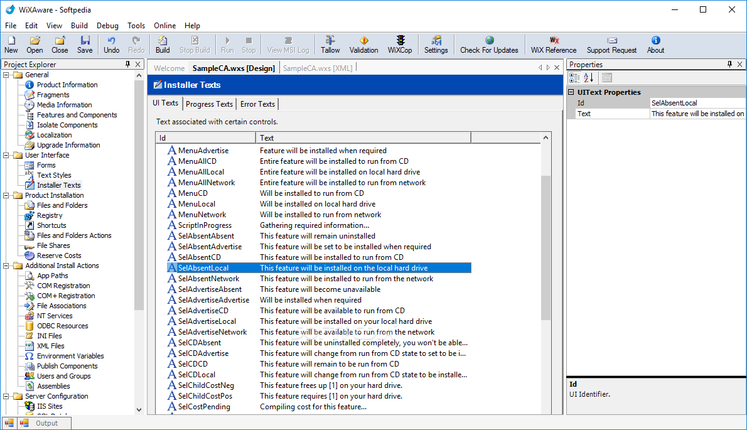
Task: Collapse the UIText Properties category
Action: (x=571, y=92)
